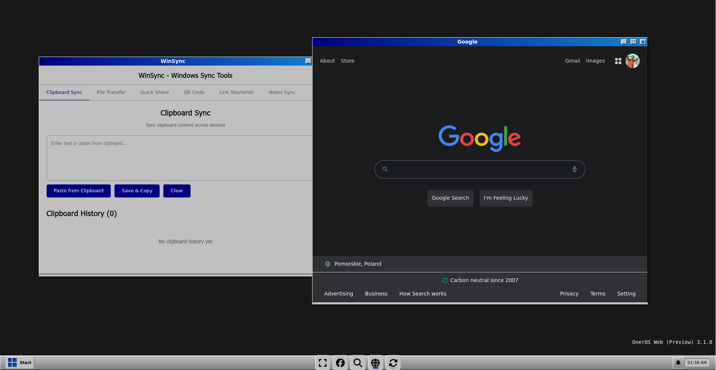Click the Clear button in WinSync
Image resolution: width=716 pixels, height=370 pixels.
177,191
